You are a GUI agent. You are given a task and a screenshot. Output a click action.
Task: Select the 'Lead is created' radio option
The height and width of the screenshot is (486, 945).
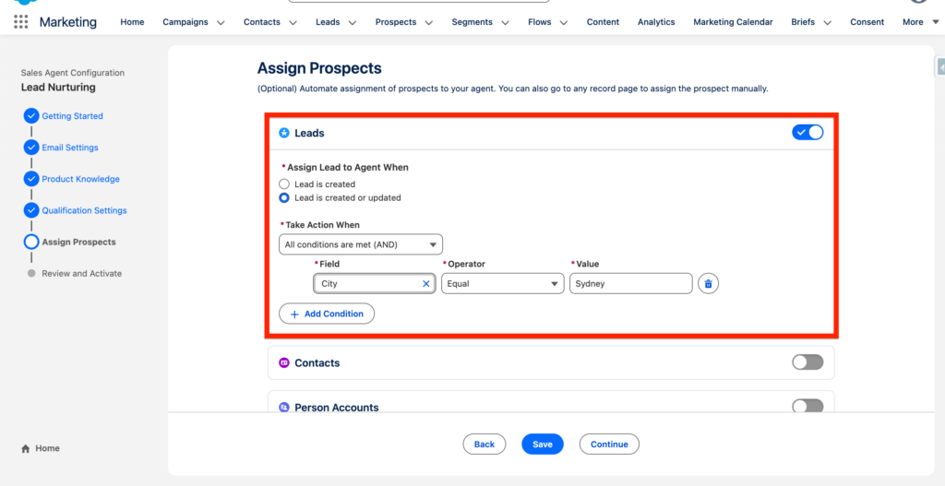tap(284, 184)
